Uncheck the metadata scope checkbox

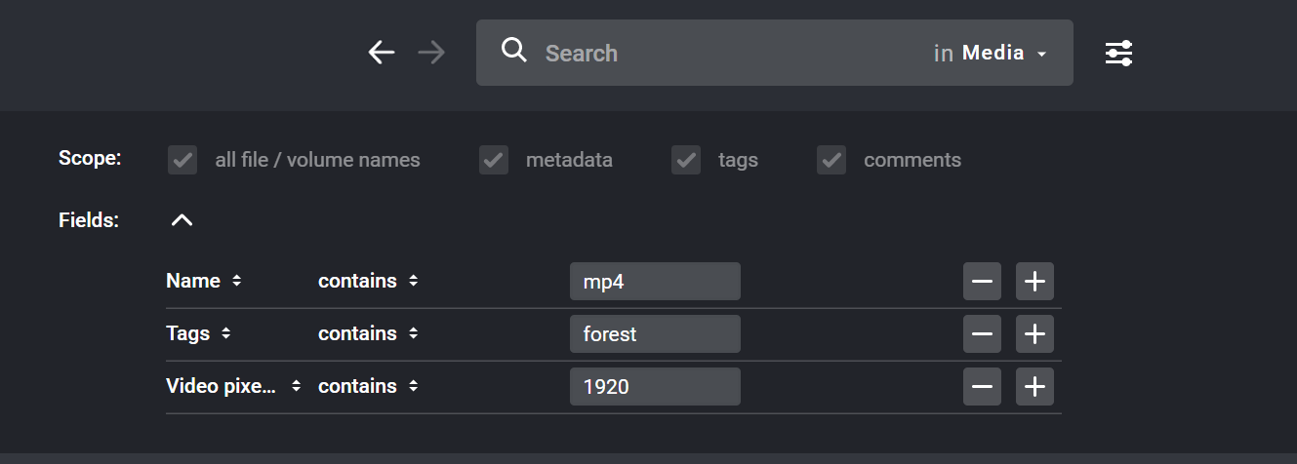494,160
